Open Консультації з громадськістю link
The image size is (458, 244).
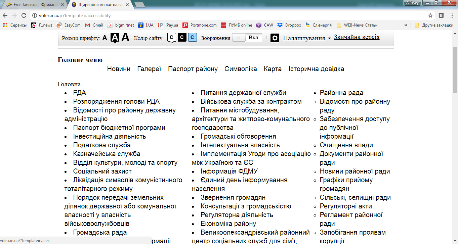246,206
